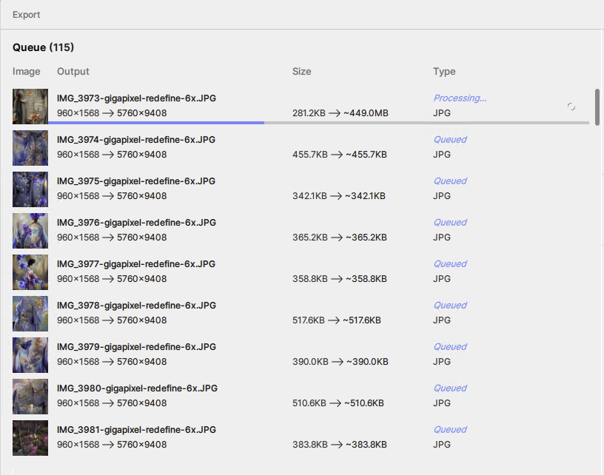Click the dimensions text under IMG_3973
The height and width of the screenshot is (475, 604).
112,113
